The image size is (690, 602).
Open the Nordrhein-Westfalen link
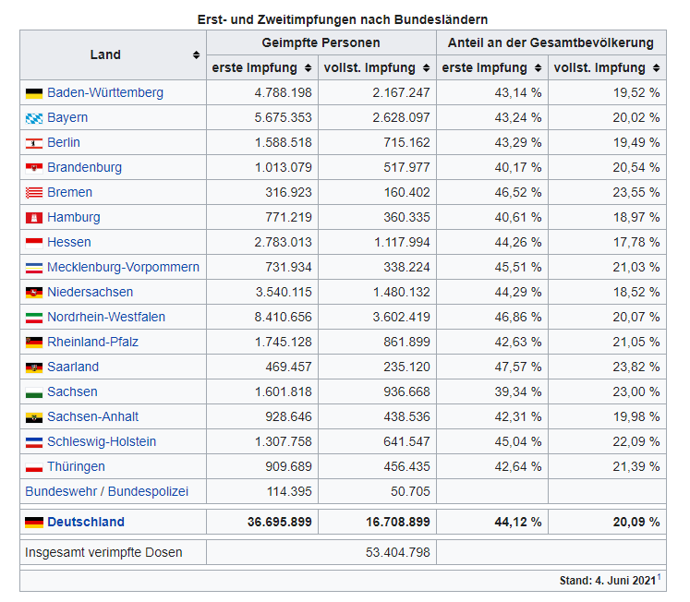(106, 317)
